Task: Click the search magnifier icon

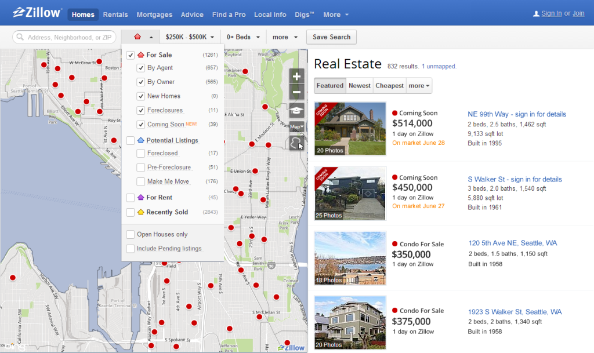Action: (20, 37)
